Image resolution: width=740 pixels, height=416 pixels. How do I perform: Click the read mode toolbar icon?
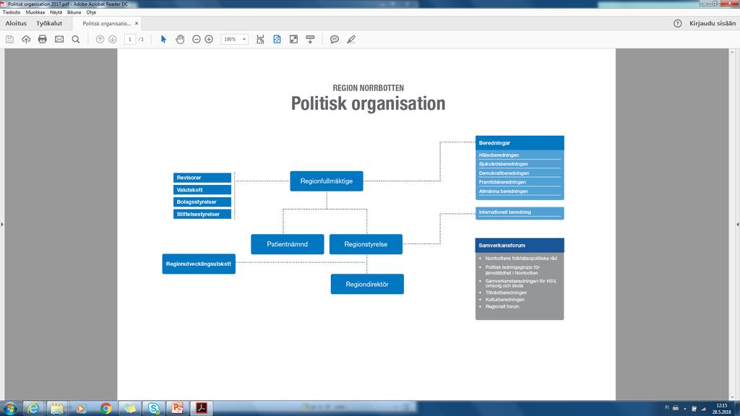(x=310, y=40)
